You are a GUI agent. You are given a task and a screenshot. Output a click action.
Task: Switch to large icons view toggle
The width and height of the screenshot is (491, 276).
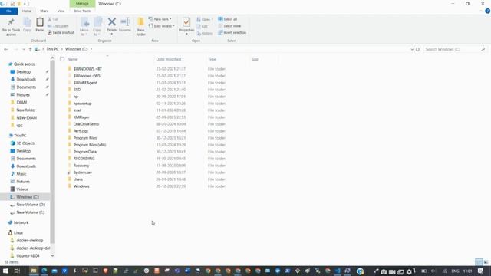pyautogui.click(x=486, y=262)
